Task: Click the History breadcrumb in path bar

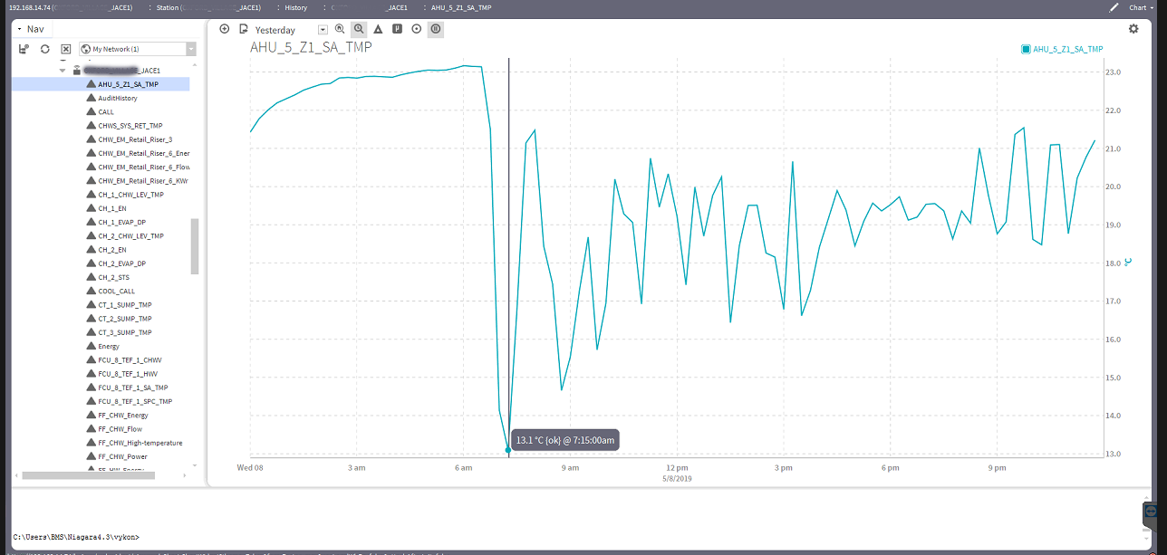Action: [x=296, y=7]
